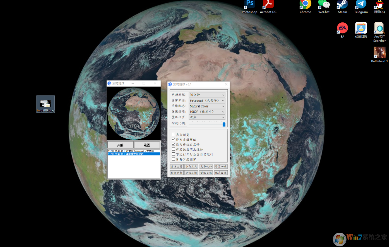The image size is (389, 247).
Task: Open Battlefield 1
Action: [x=379, y=53]
